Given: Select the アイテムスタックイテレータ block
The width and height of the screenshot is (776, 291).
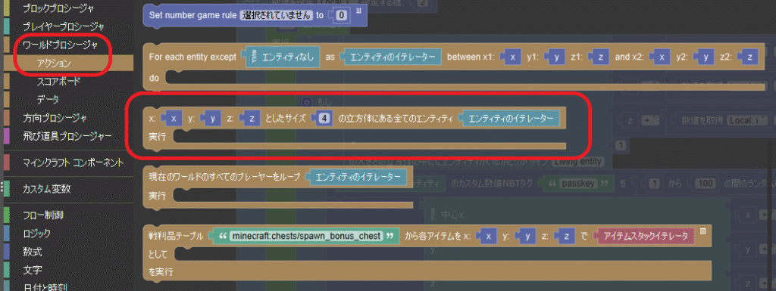Looking at the screenshot, I should (644, 237).
